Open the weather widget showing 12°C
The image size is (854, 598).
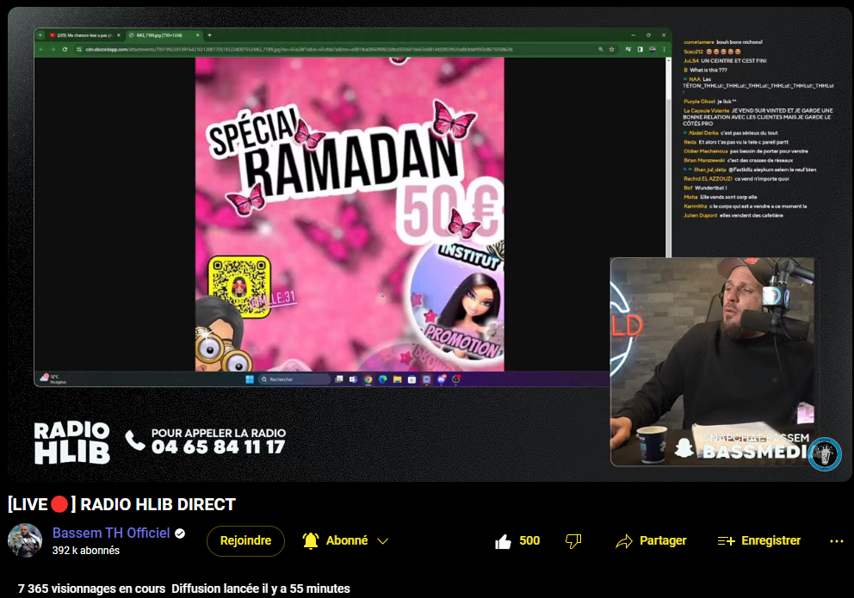tap(53, 379)
